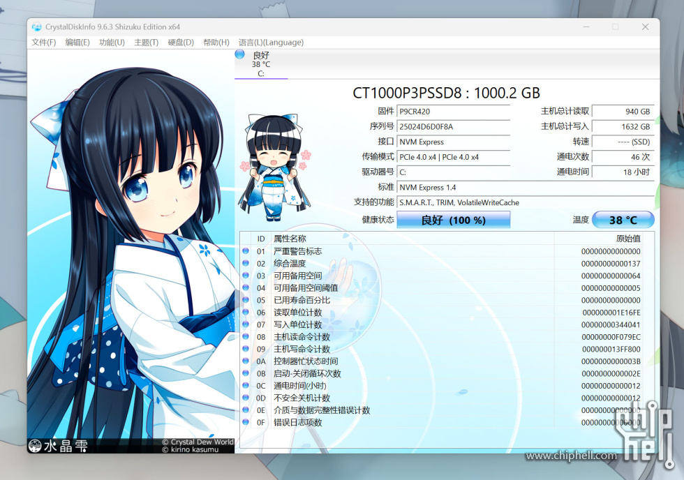Click the 良好 (100 %) health status button
Image resolution: width=684 pixels, height=480 pixels.
click(453, 220)
